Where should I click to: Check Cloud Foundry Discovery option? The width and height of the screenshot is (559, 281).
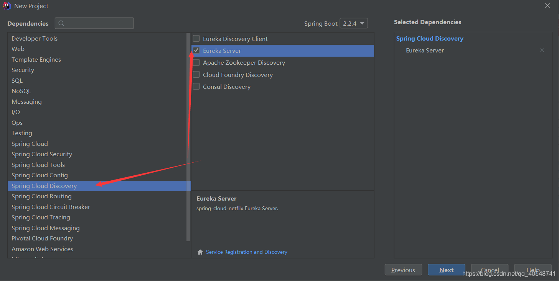196,75
